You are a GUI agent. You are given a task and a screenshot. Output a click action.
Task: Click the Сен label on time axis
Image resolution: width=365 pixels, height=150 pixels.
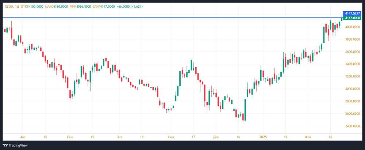click(70, 137)
